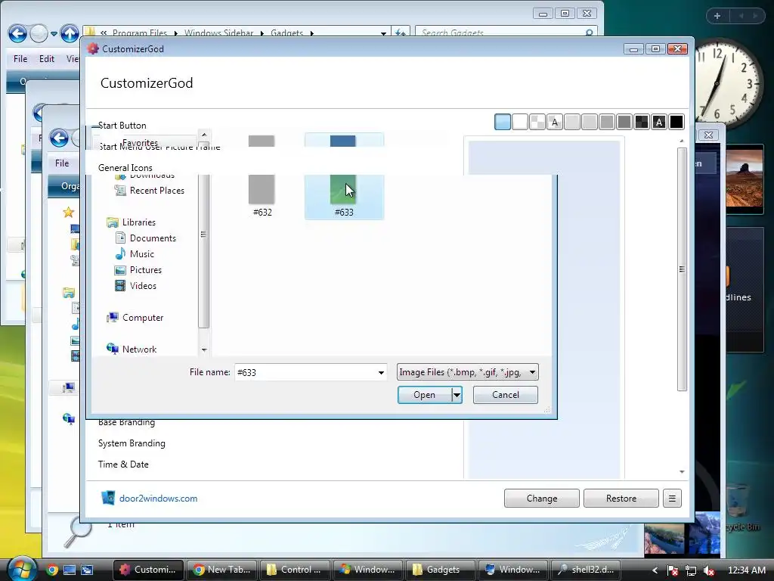
Task: Open File menu in Gadgets Explorer window
Action: 20,59
